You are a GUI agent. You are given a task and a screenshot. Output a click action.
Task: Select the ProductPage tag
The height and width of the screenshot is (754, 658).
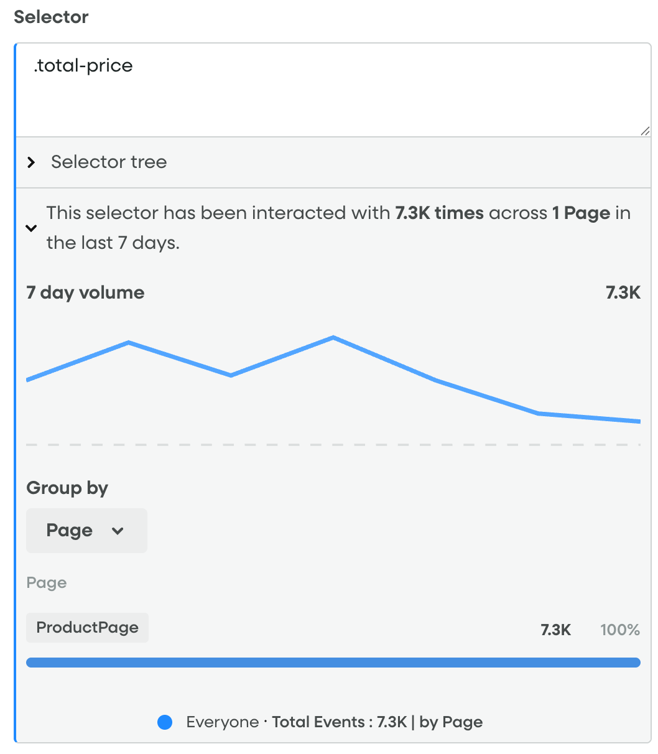point(87,628)
